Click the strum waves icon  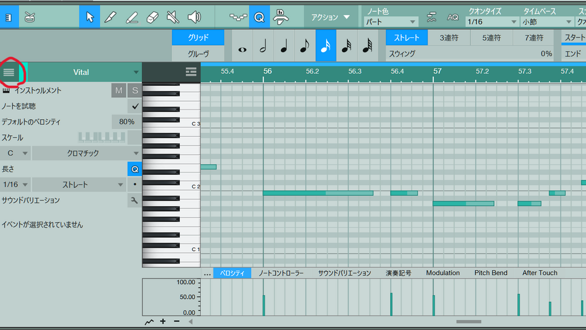[x=431, y=17]
